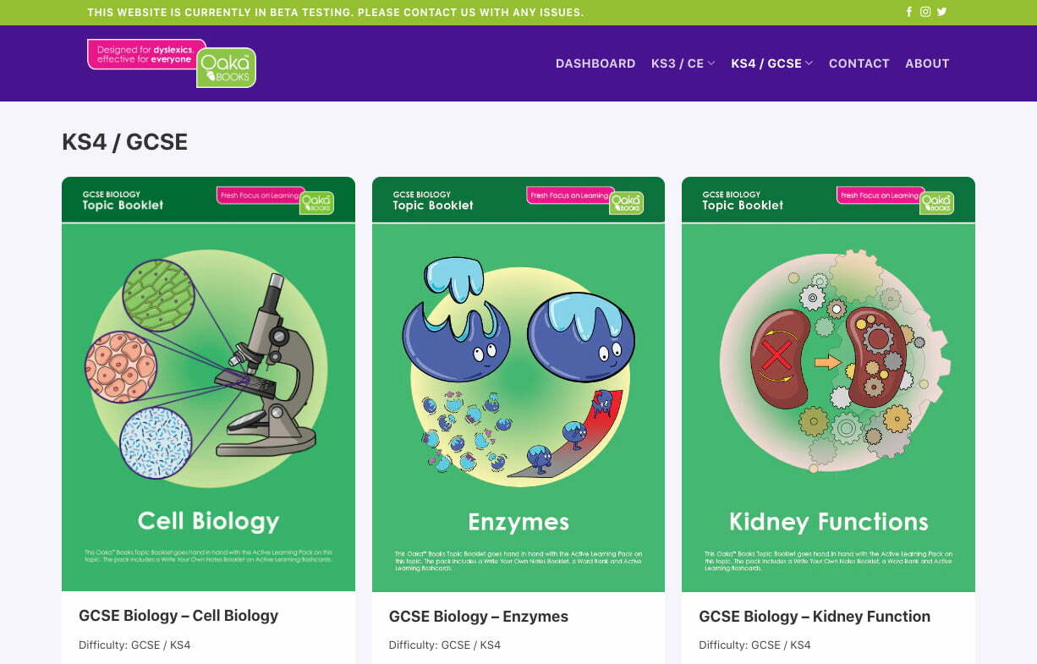
Task: Click the Fresh Focus on Learning badge on Enzymes
Action: pos(568,195)
